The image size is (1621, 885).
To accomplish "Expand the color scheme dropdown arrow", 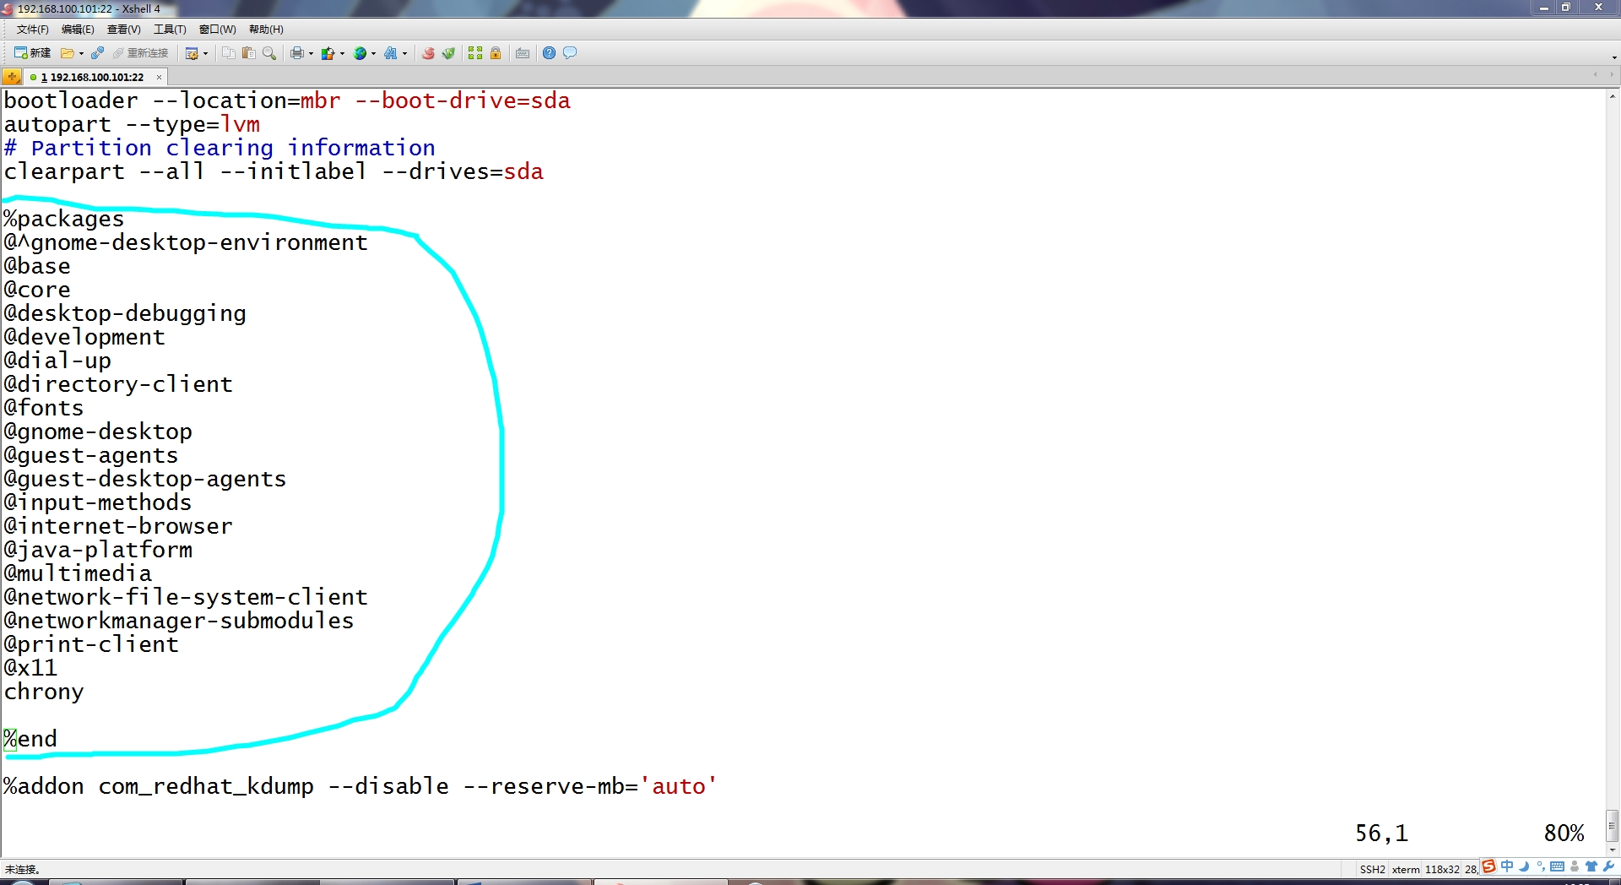I will tap(342, 53).
